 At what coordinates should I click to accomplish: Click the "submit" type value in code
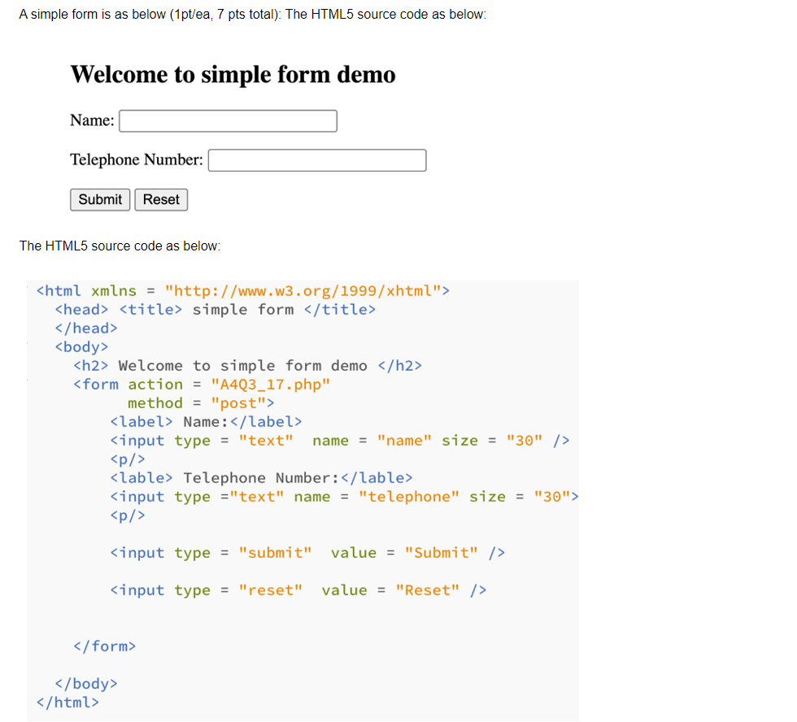[x=275, y=552]
